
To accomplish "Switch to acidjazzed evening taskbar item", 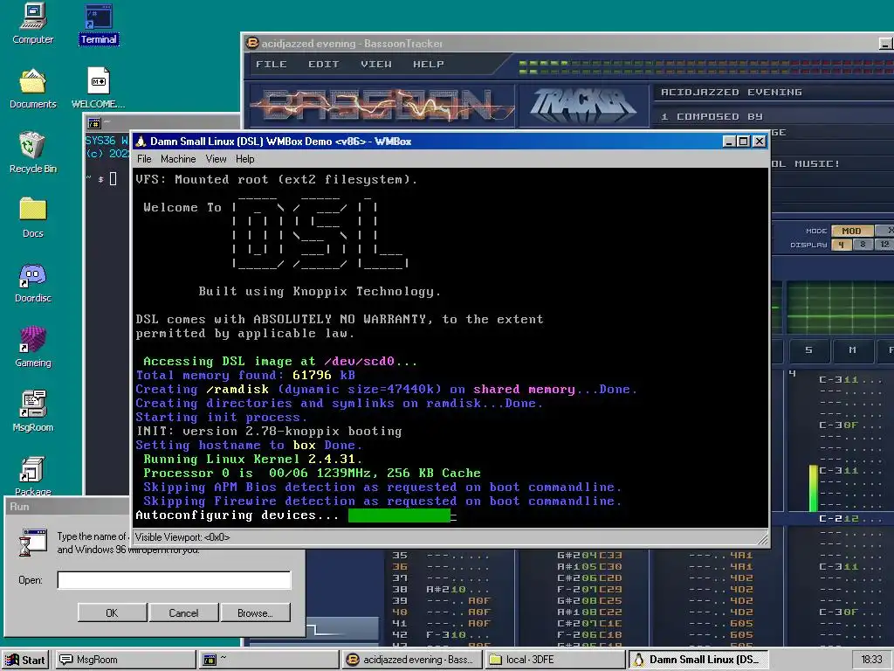I will tap(412, 660).
